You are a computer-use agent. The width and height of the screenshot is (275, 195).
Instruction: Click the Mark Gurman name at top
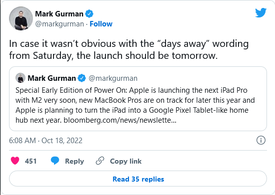pyautogui.click(x=59, y=14)
